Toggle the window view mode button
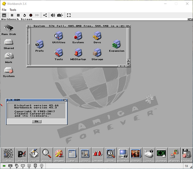The height and width of the screenshot is (169, 193). click(4, 15)
